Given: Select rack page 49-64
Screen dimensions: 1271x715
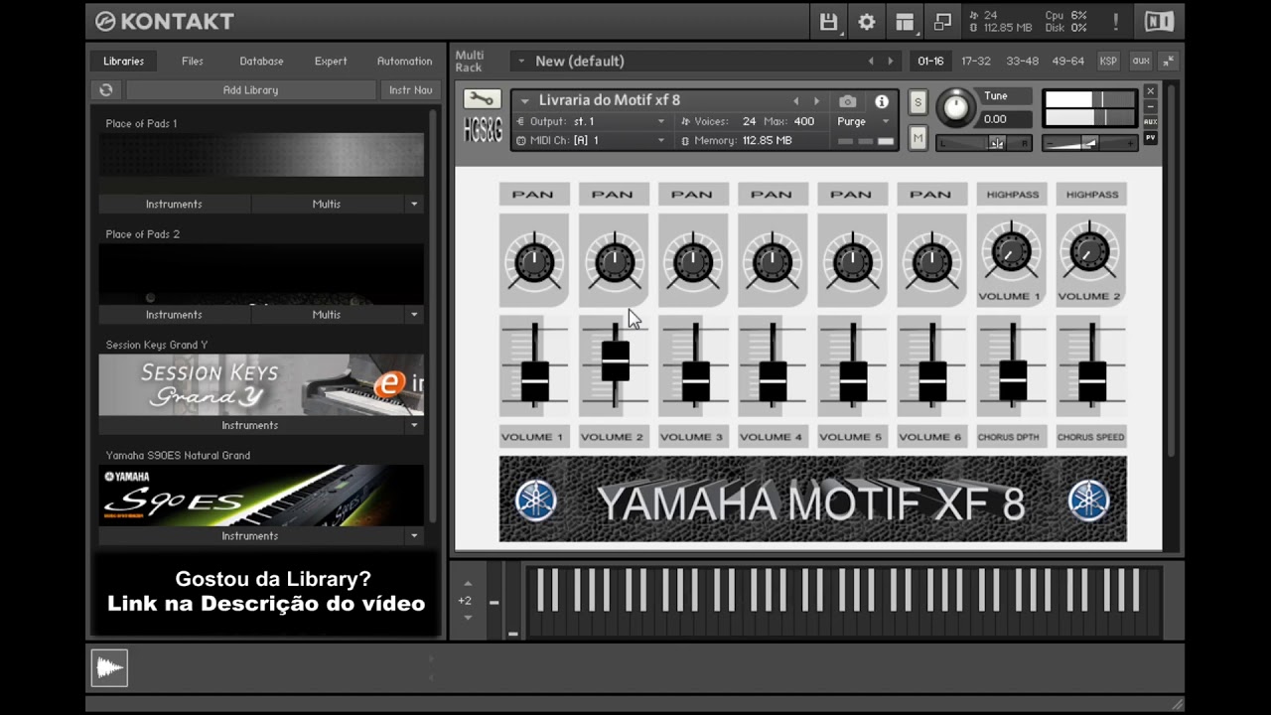Looking at the screenshot, I should pyautogui.click(x=1068, y=61).
